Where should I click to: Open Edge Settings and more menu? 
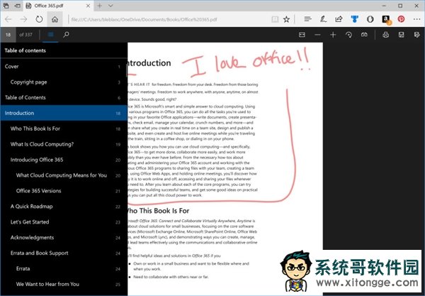click(417, 19)
